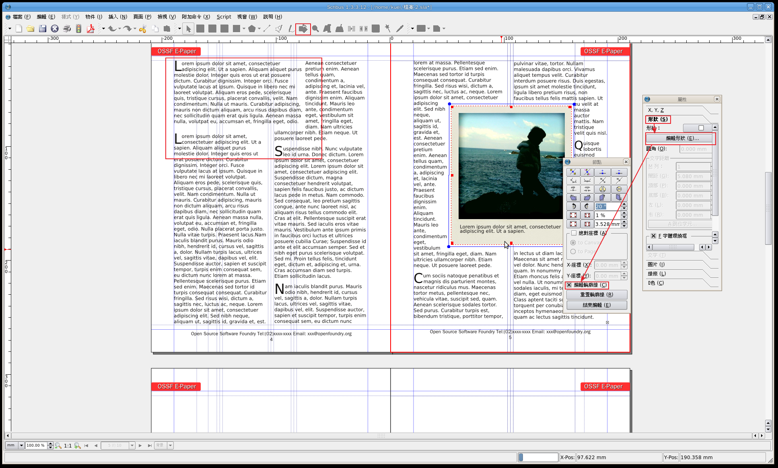This screenshot has height=468, width=778.
Task: Expand the 圖片 (I) properties section
Action: [x=656, y=265]
